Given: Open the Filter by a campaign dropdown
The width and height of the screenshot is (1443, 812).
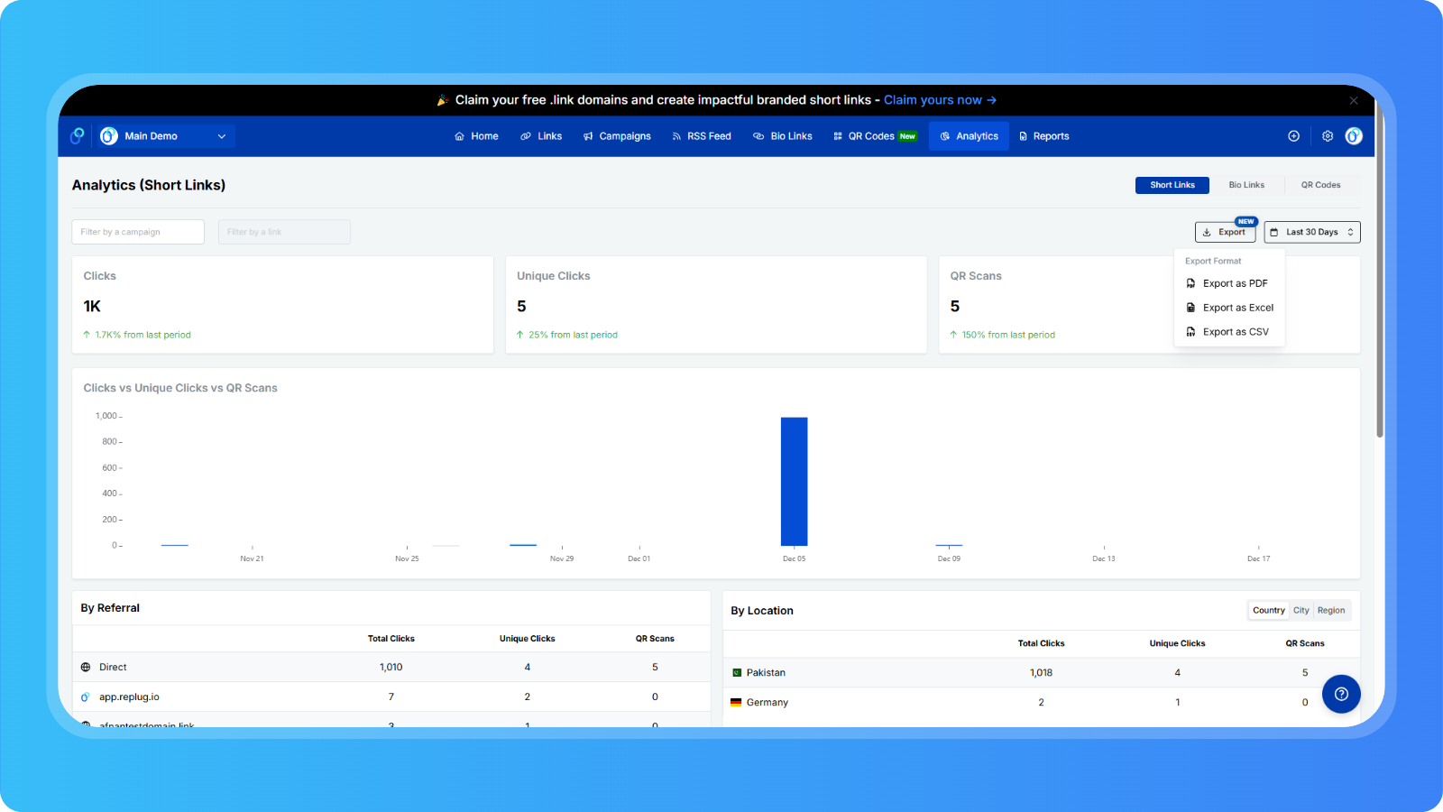Looking at the screenshot, I should point(138,232).
